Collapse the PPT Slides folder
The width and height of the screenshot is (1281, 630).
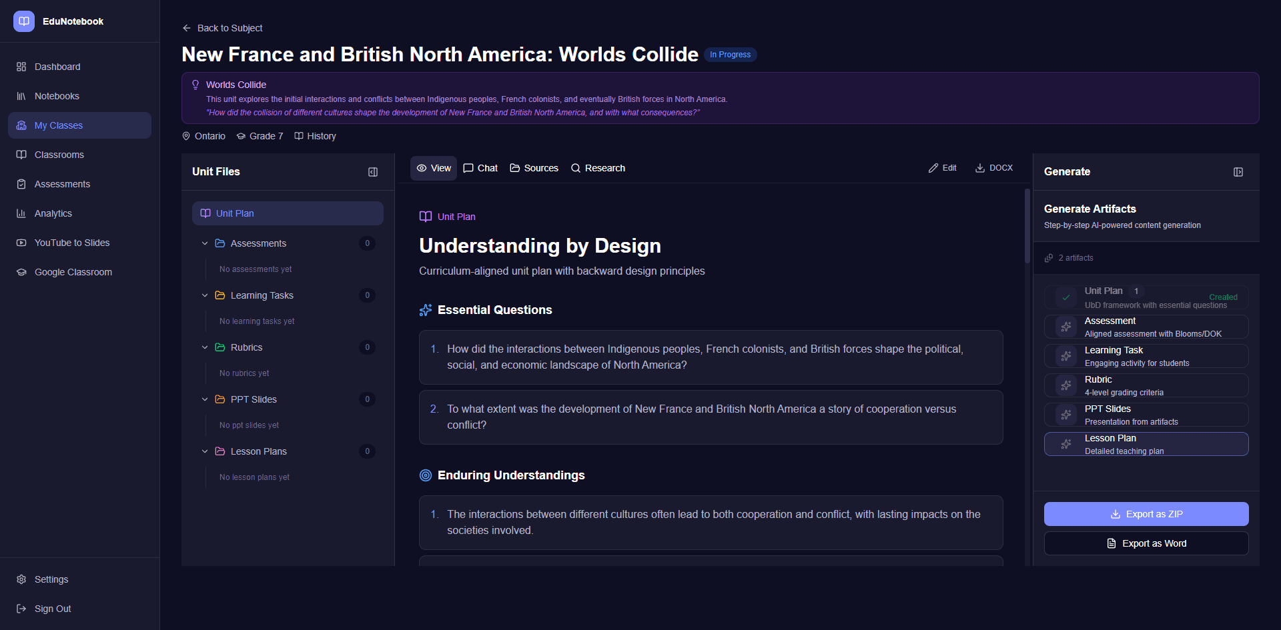tap(205, 399)
